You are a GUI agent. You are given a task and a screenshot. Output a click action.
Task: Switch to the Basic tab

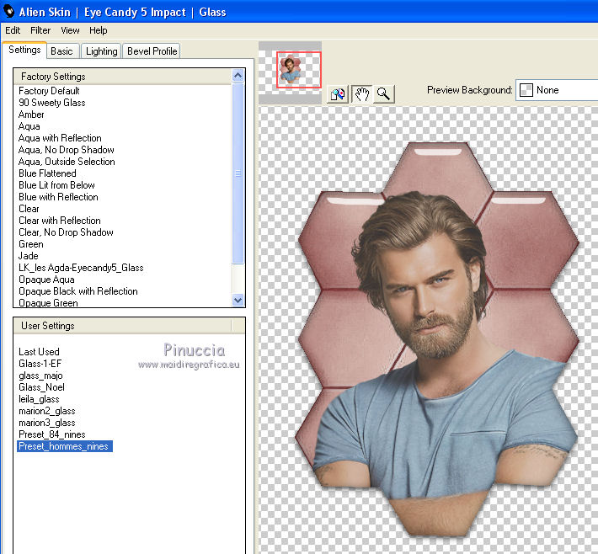(61, 51)
